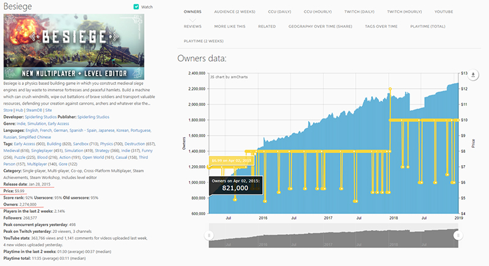Open Geography Over Time (Share) tab

click(320, 26)
